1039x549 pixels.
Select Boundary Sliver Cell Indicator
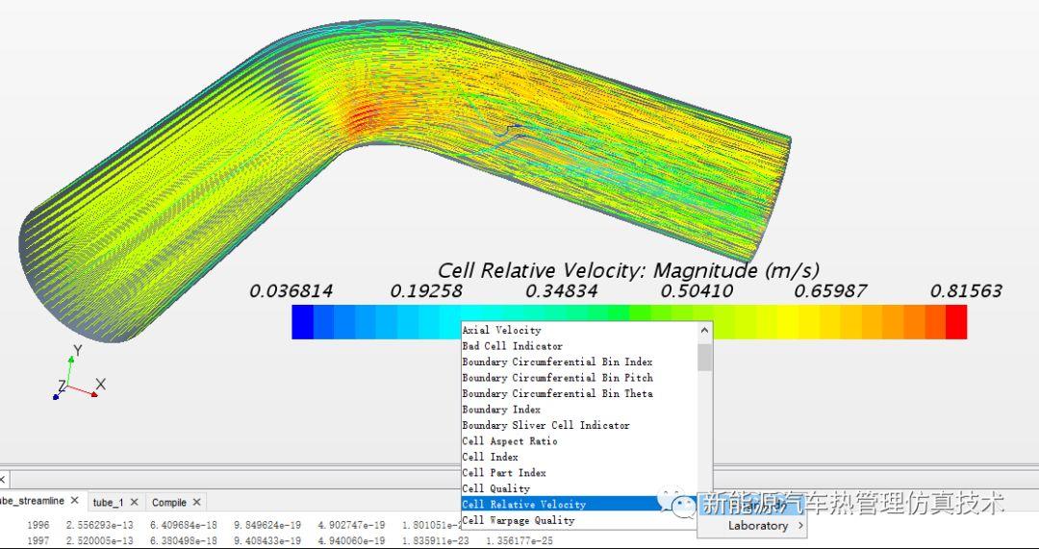point(579,425)
